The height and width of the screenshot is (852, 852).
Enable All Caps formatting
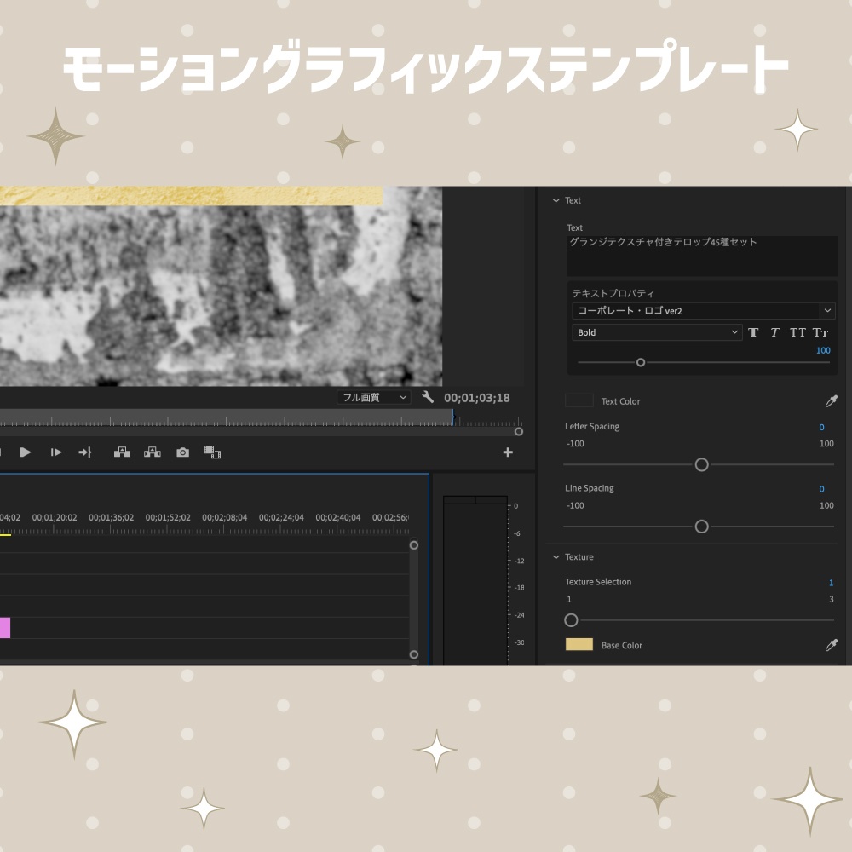[798, 332]
